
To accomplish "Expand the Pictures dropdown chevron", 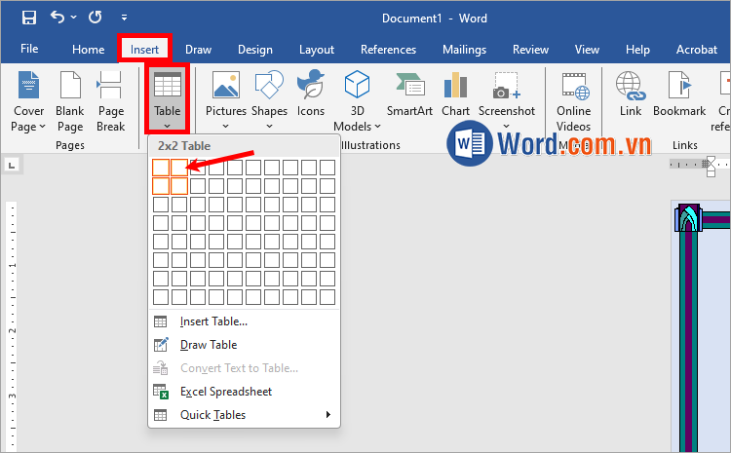I will (226, 127).
